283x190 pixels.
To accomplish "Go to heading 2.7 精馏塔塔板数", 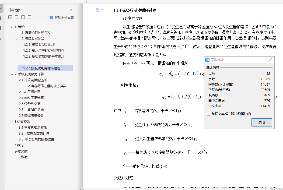I will click(x=31, y=116).
